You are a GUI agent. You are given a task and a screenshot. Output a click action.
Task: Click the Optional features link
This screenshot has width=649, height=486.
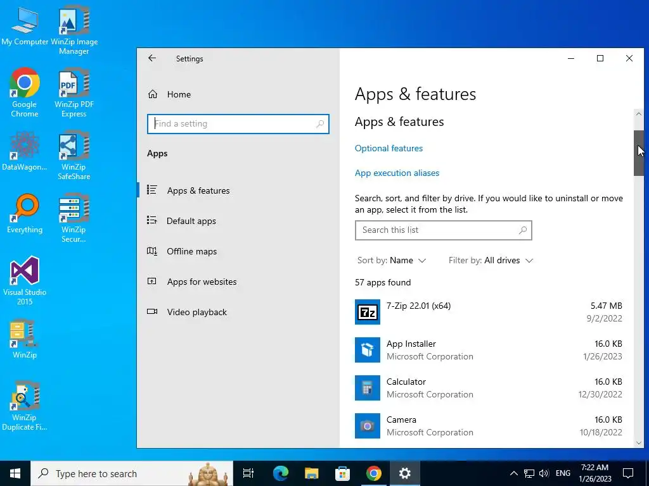tap(389, 148)
